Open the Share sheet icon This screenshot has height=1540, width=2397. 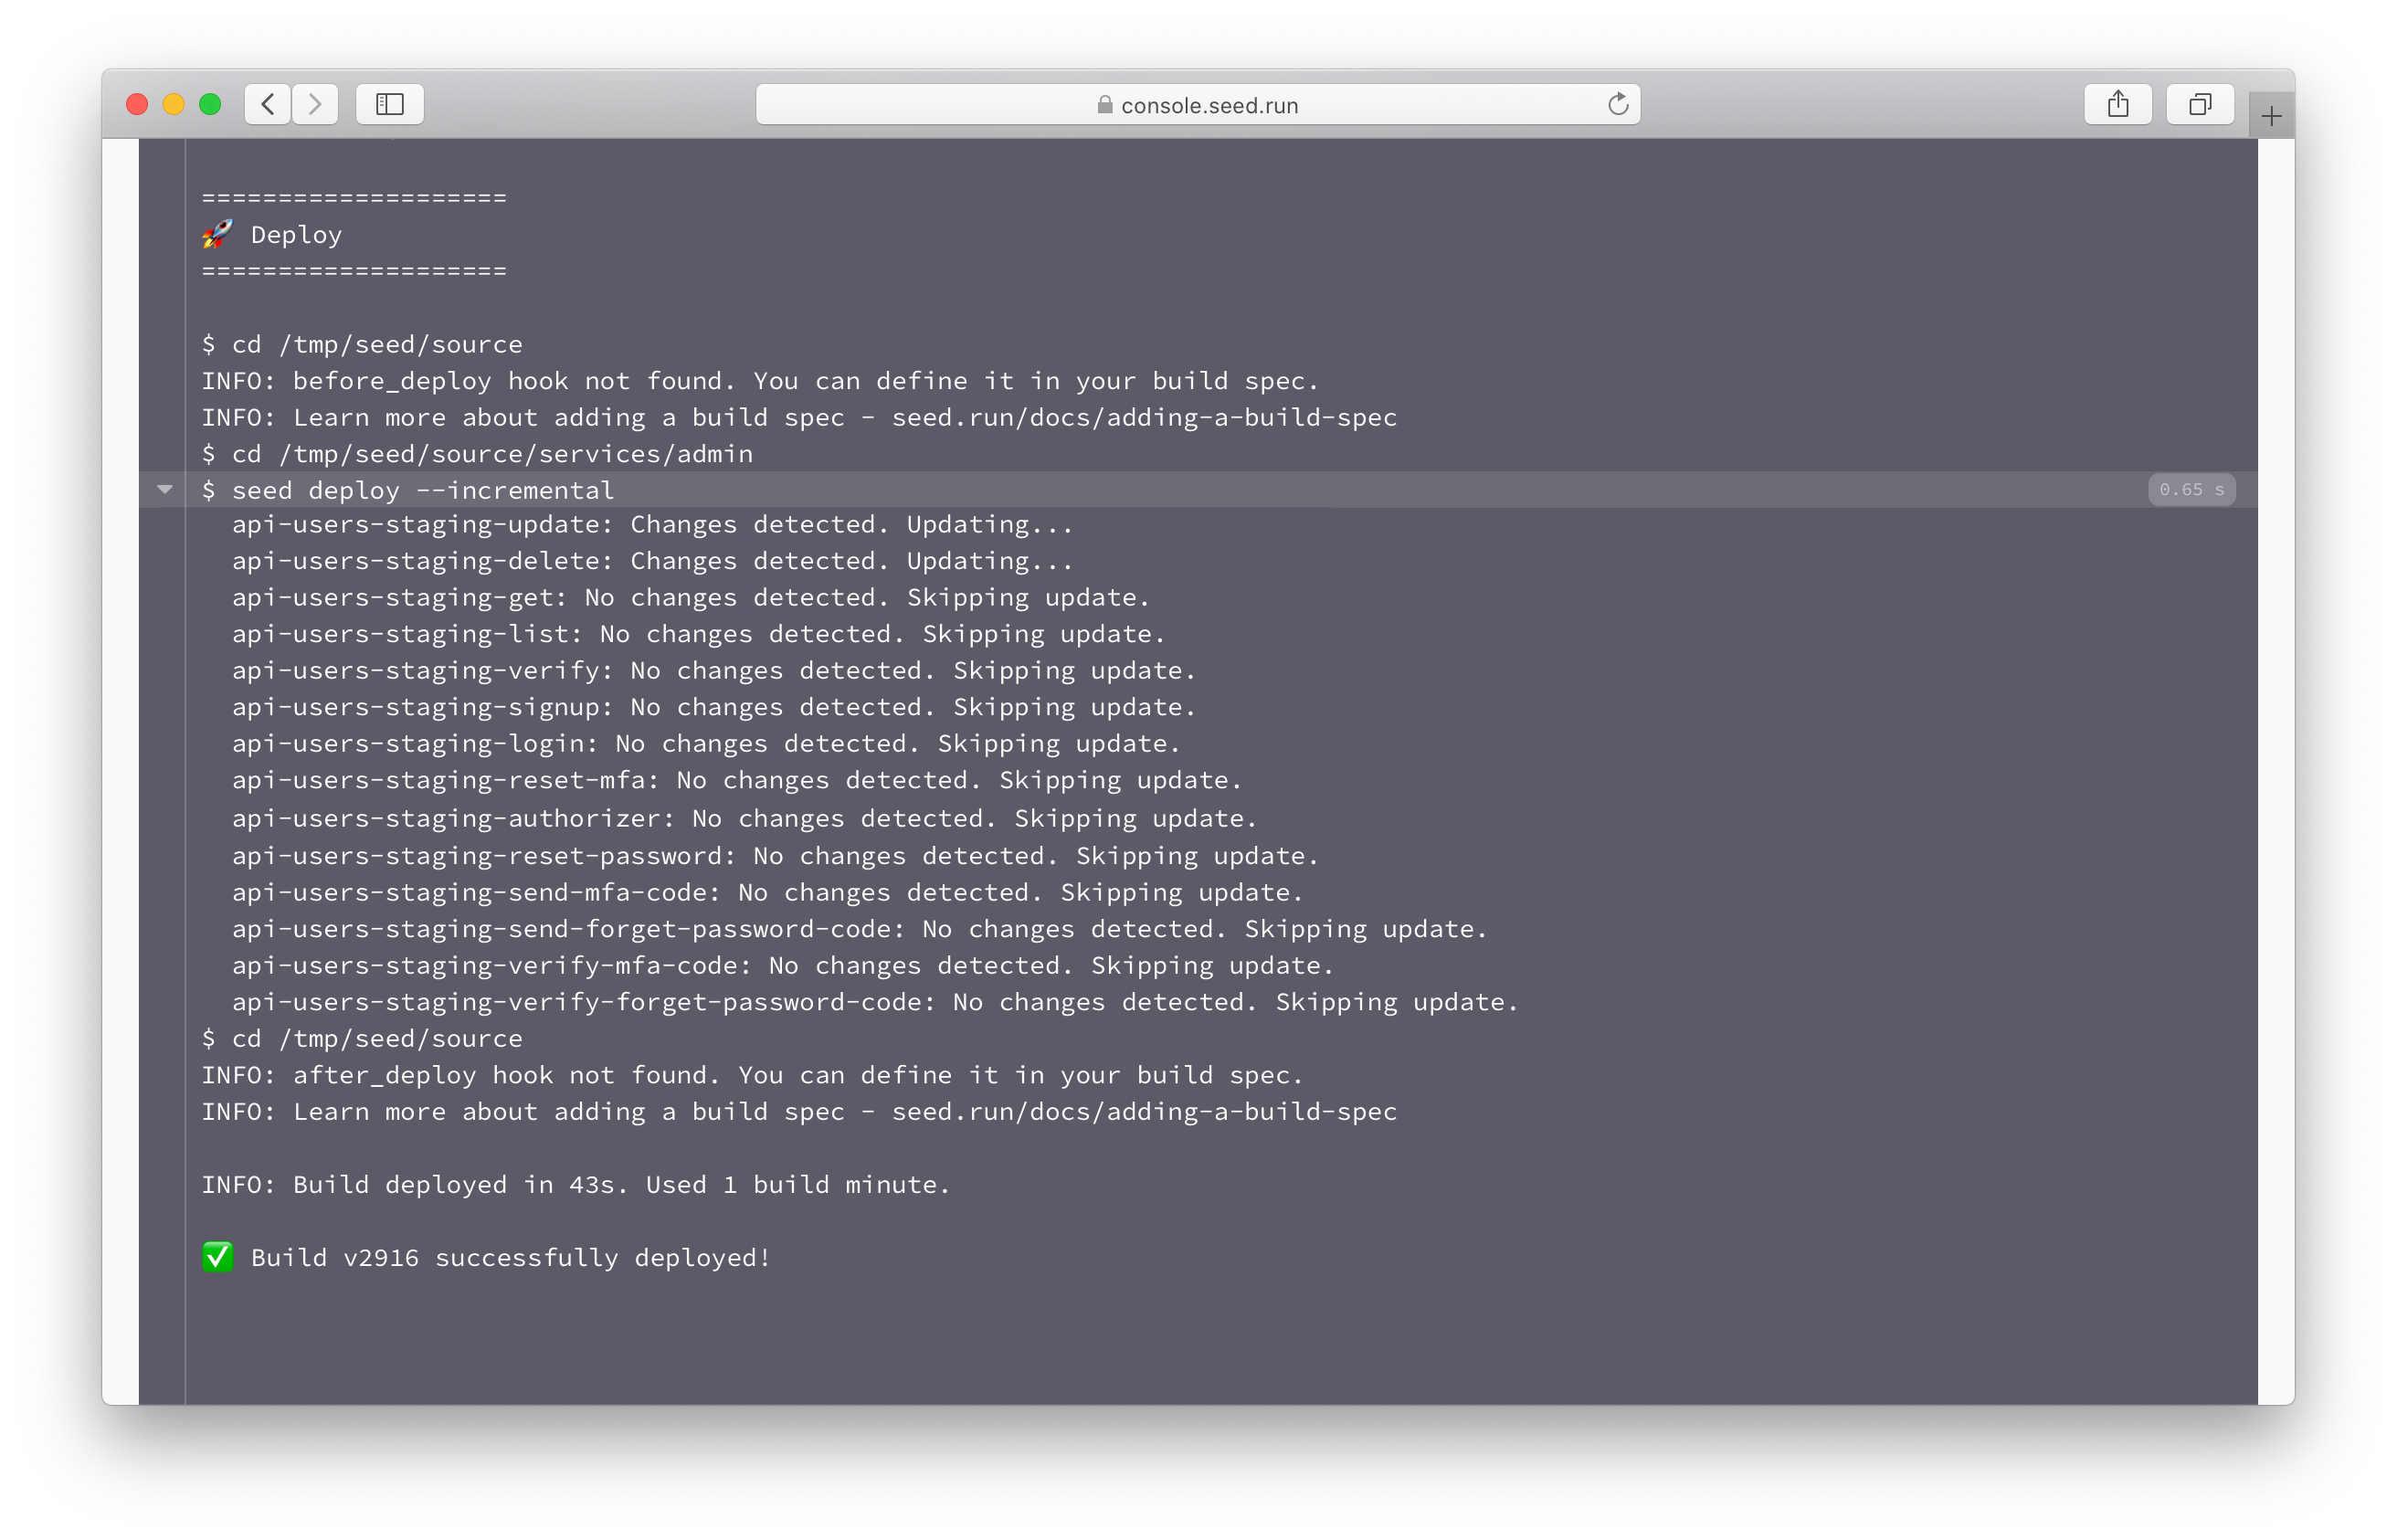(2117, 104)
